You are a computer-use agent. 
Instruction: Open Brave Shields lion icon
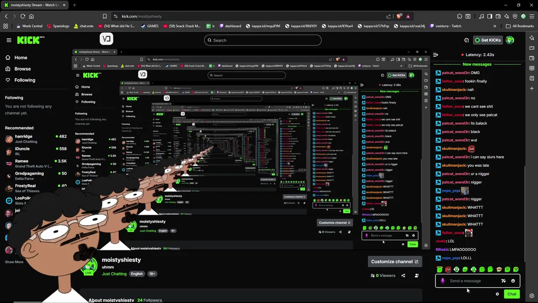click(x=399, y=16)
